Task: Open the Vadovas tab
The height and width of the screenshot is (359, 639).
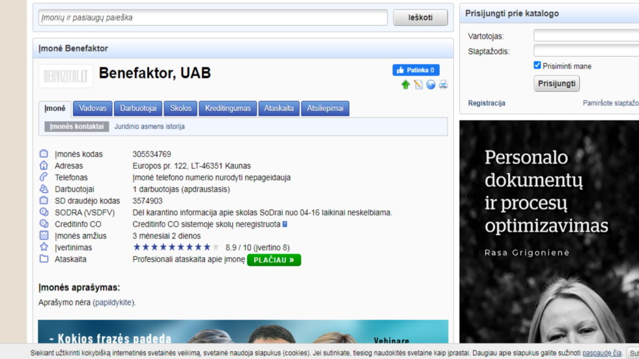Action: pos(92,108)
